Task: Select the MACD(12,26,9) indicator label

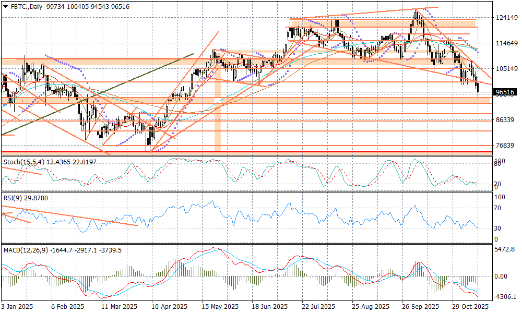Action: point(26,250)
